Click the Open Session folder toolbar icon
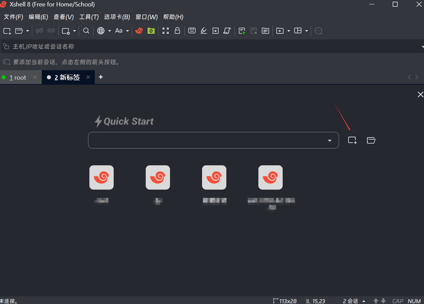This screenshot has height=304, width=424. (19, 31)
